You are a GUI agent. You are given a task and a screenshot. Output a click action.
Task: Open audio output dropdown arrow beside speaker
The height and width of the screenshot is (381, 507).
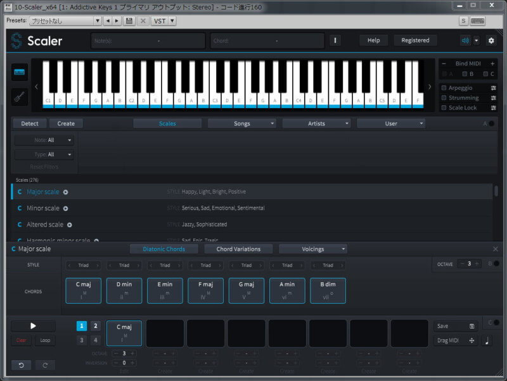[x=477, y=41]
